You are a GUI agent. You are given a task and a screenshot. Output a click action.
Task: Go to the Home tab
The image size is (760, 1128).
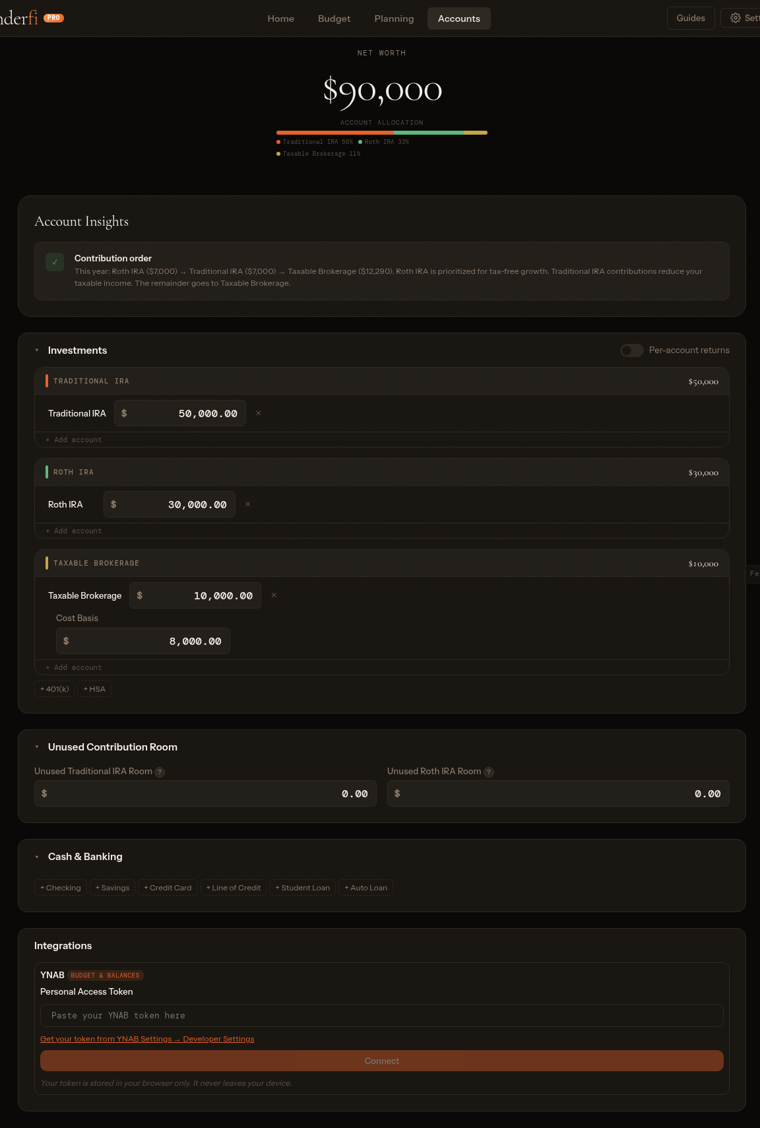pyautogui.click(x=281, y=18)
